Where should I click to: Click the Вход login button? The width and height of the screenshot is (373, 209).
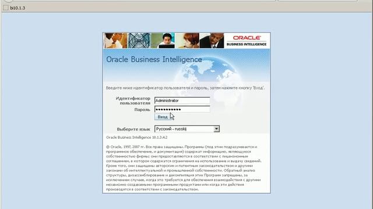pos(163,117)
